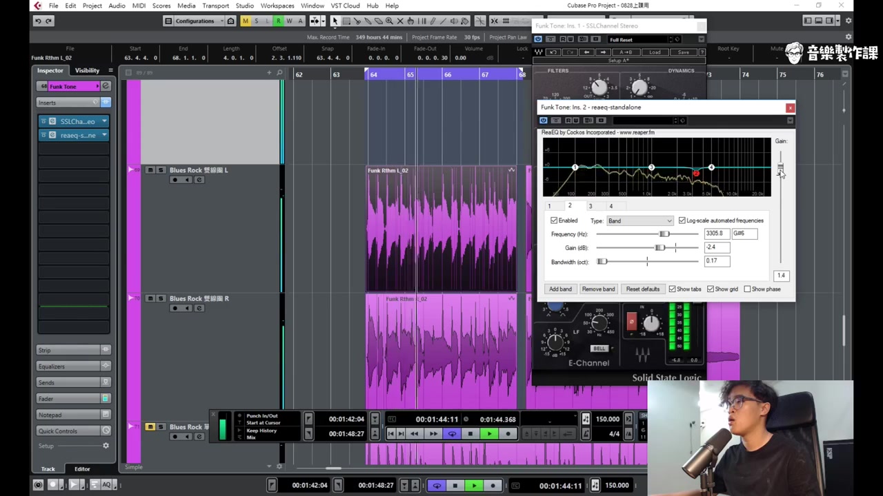Click the Undo arrow in the toolbar

click(x=38, y=21)
